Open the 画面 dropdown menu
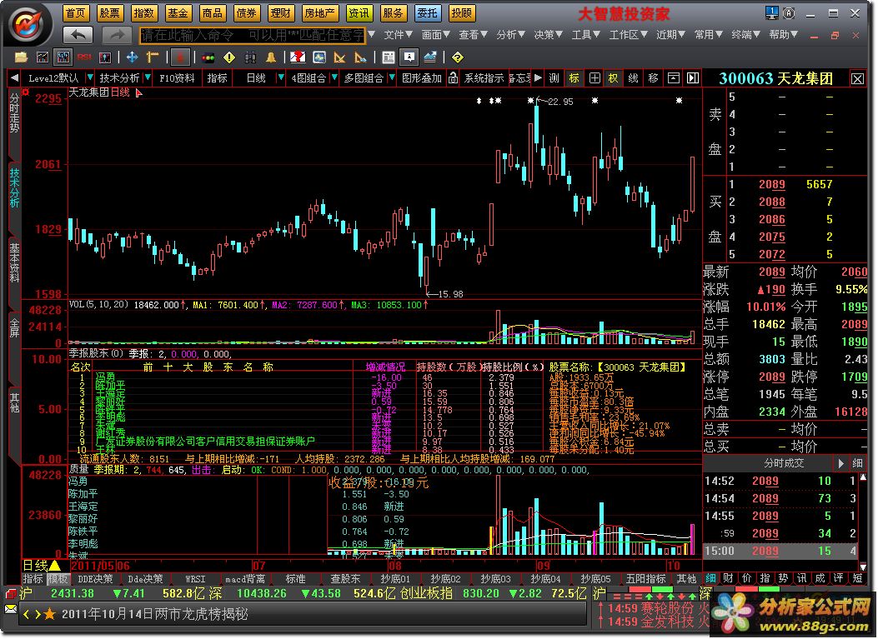 (435, 35)
